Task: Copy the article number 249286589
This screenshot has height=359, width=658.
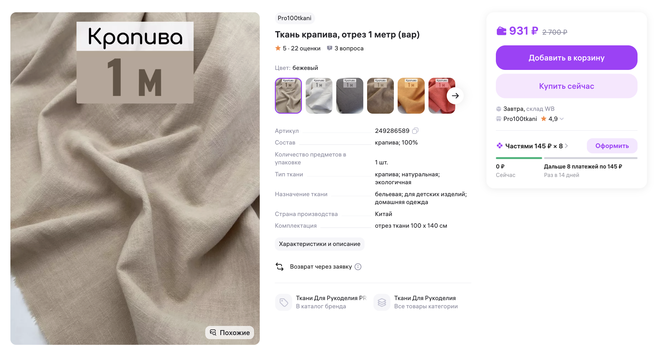Action: (415, 131)
